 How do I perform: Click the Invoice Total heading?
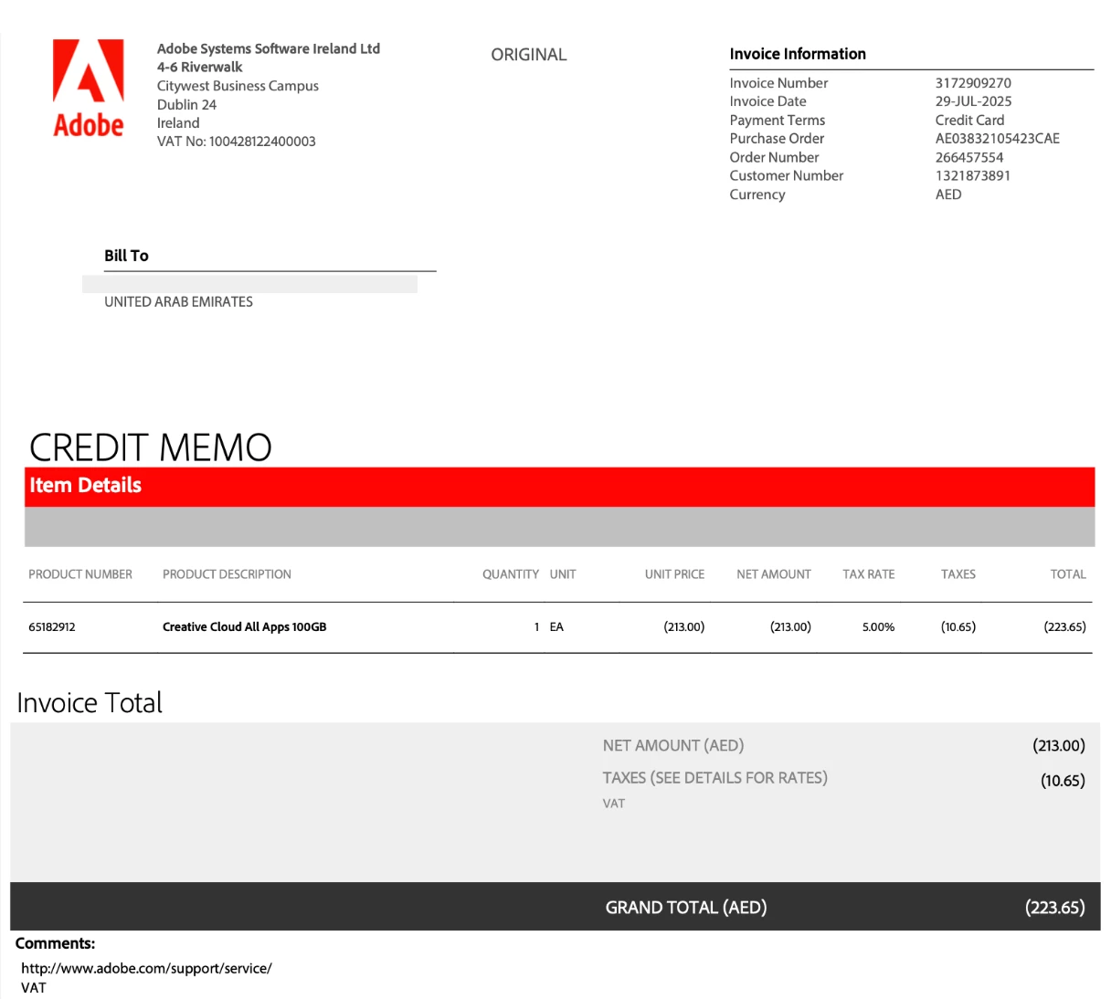coord(90,702)
